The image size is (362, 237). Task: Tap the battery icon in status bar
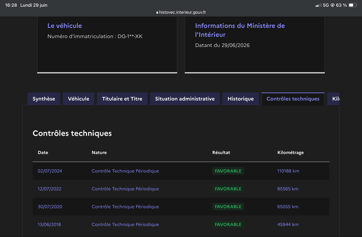pos(352,5)
